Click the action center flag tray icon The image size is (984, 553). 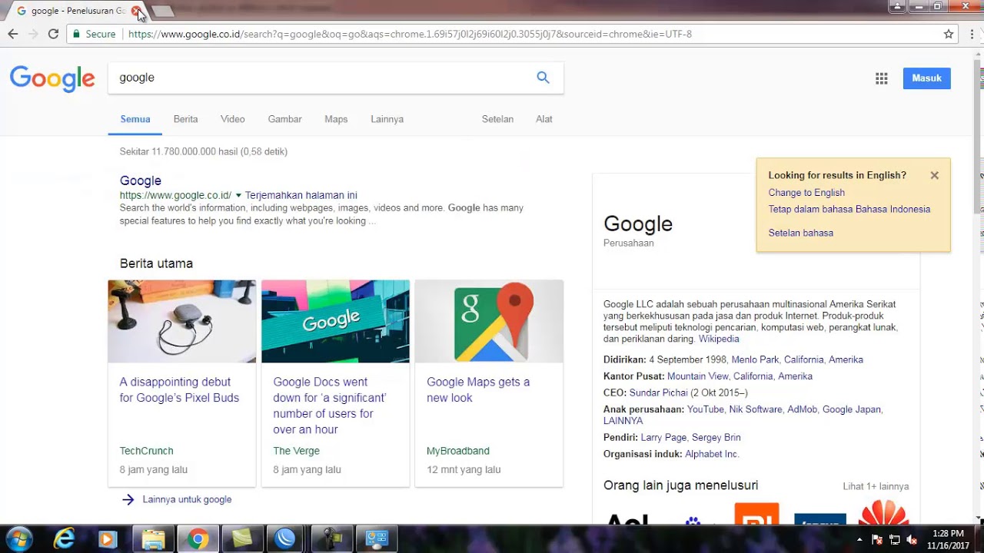tap(877, 539)
